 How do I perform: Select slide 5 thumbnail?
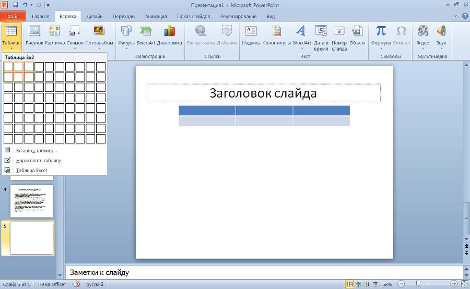coord(31,238)
